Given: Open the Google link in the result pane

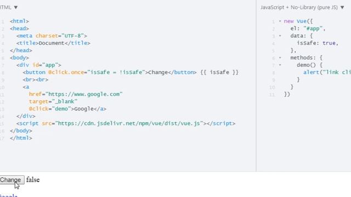Looking at the screenshot, I should (x=9, y=196).
